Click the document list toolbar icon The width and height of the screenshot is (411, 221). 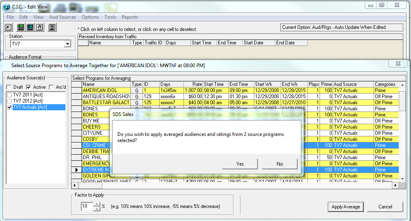click(x=52, y=27)
